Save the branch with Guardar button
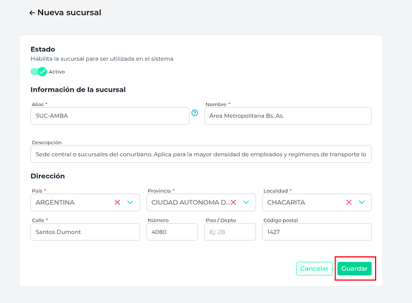The width and height of the screenshot is (412, 303). click(x=354, y=268)
